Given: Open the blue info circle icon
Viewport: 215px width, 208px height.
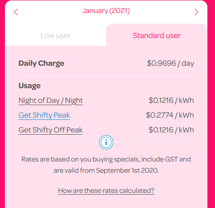Looking at the screenshot, I should coord(106,142).
